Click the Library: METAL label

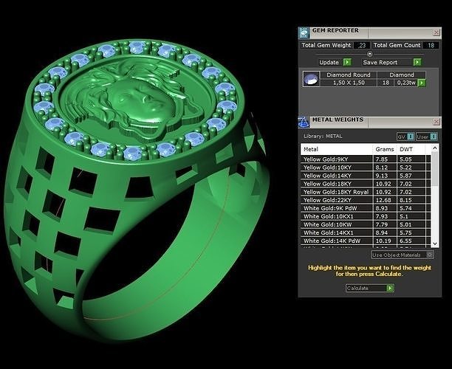(323, 137)
